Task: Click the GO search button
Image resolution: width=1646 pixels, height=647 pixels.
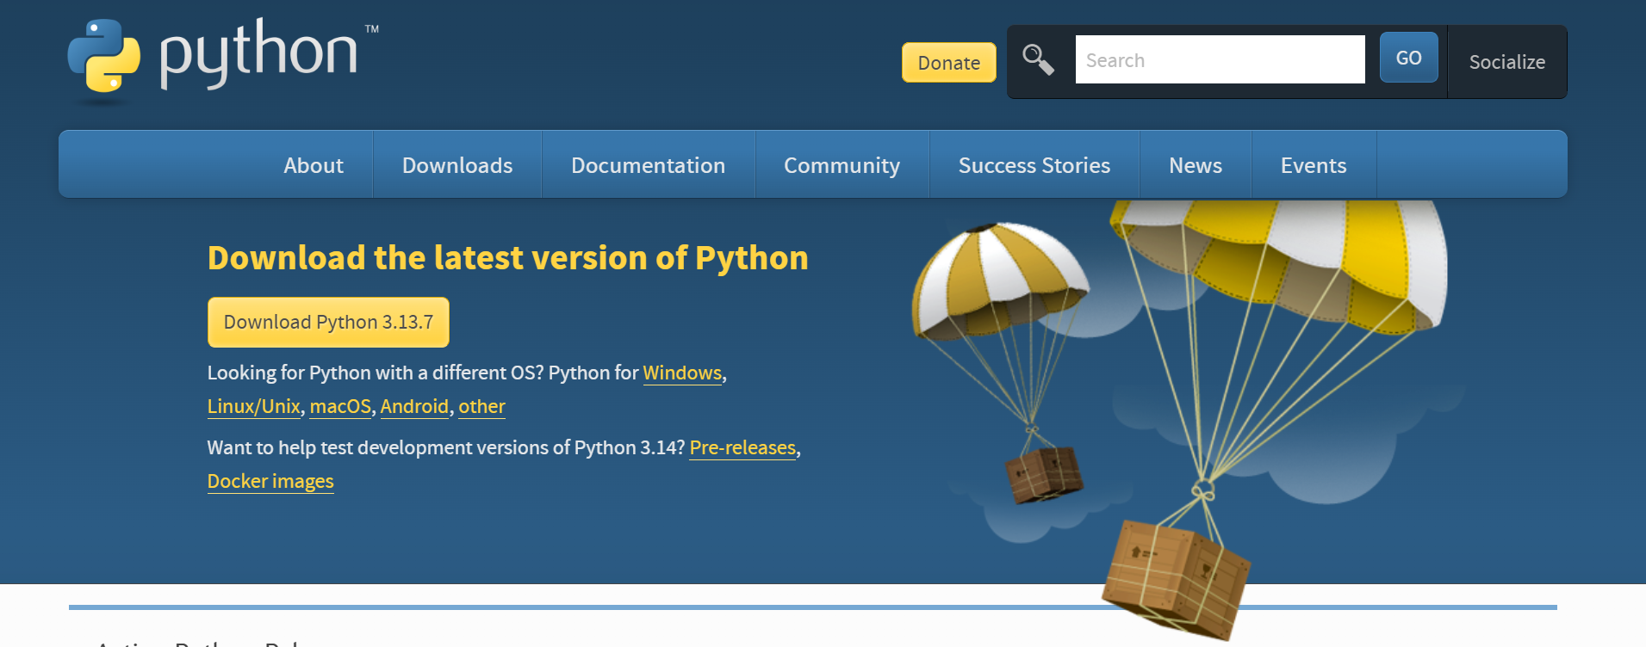Action: (x=1408, y=58)
